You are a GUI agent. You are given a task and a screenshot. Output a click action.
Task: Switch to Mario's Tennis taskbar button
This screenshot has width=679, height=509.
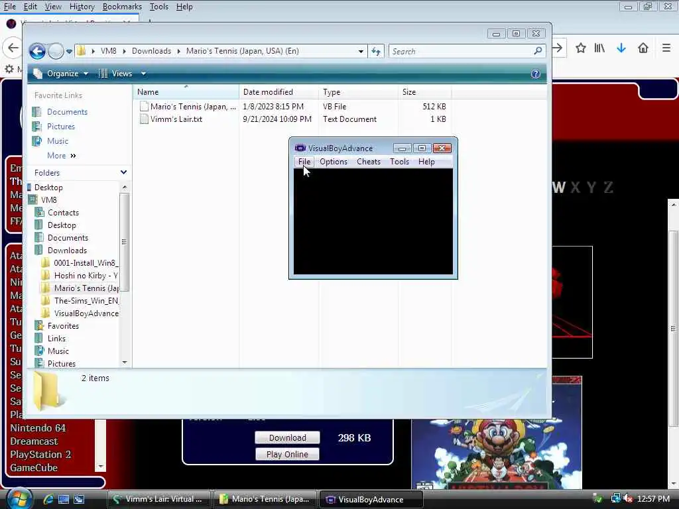(265, 499)
